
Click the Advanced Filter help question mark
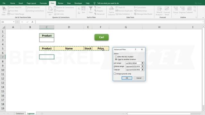pos(135,50)
